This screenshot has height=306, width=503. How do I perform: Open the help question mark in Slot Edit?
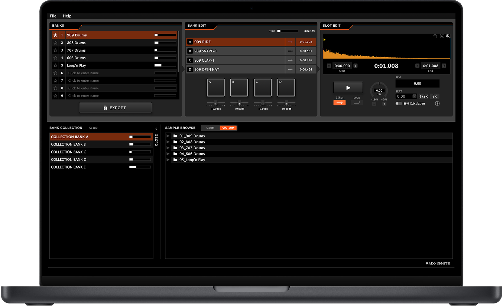click(437, 103)
